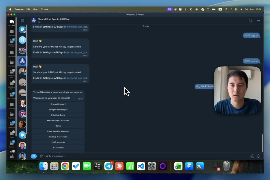
Task: Open Saved Messages bookmark chat
Action: click(x=22, y=40)
